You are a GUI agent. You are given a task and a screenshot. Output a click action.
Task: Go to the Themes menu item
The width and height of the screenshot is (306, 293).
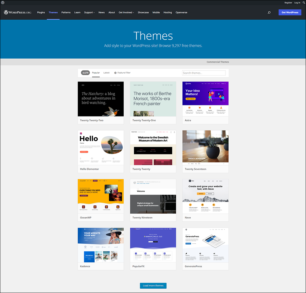[53, 12]
